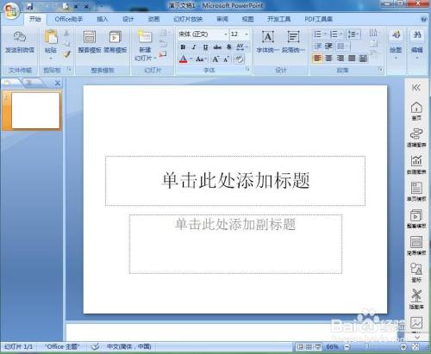Switch to the 插入 Insert tab
The width and height of the screenshot is (431, 354).
[x=103, y=19]
